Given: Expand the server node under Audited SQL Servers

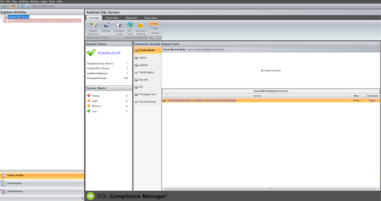Looking at the screenshot, I should tap(5, 21).
